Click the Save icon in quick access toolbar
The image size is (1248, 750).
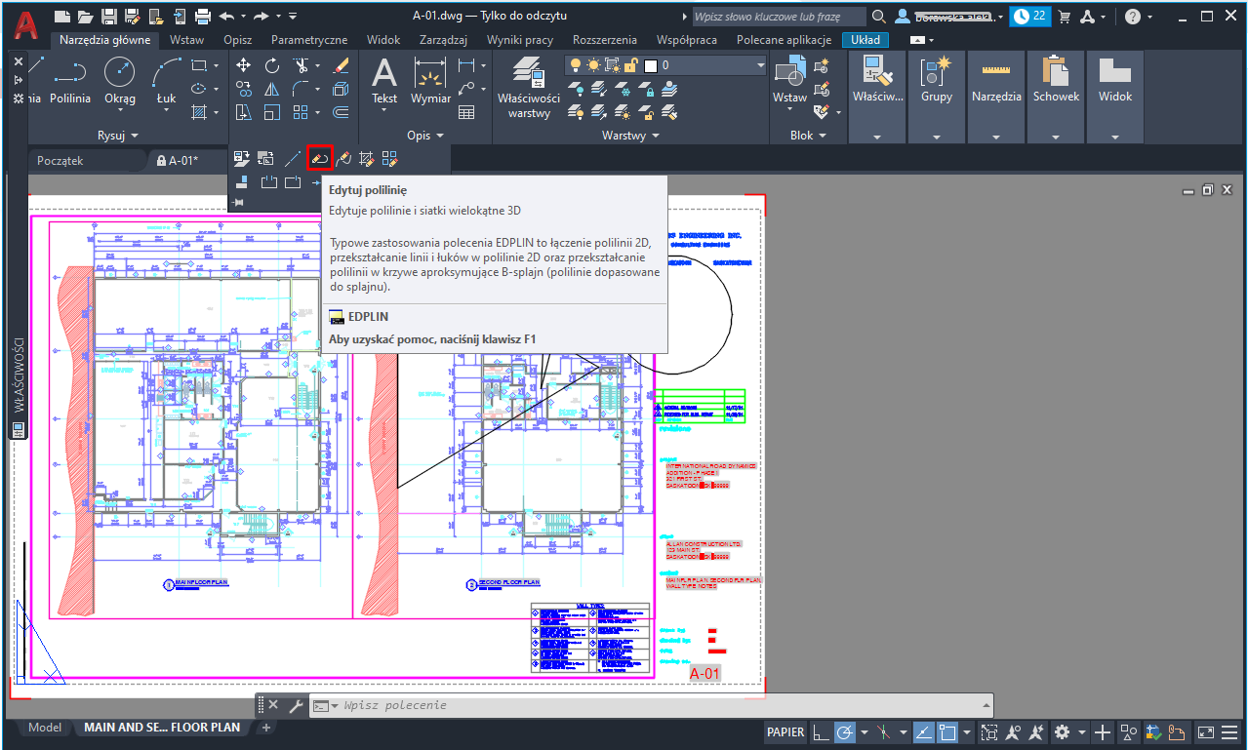click(x=109, y=16)
